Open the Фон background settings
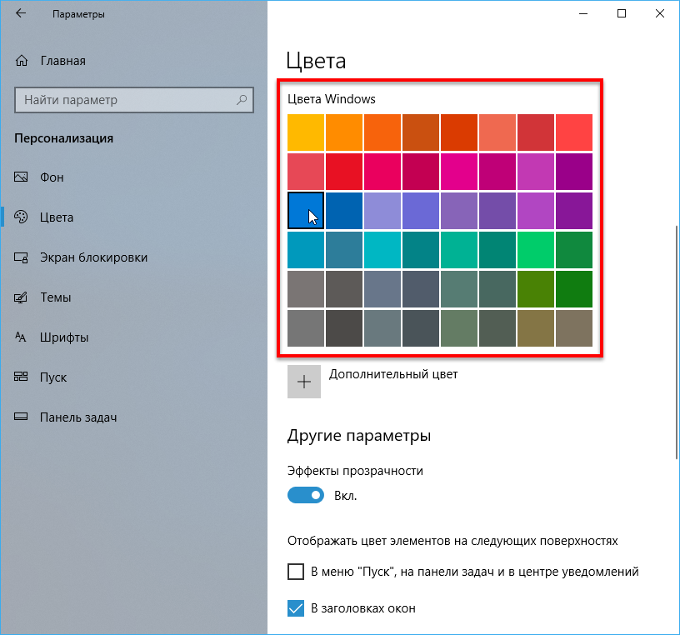Screen dimensions: 680x635 (50, 177)
